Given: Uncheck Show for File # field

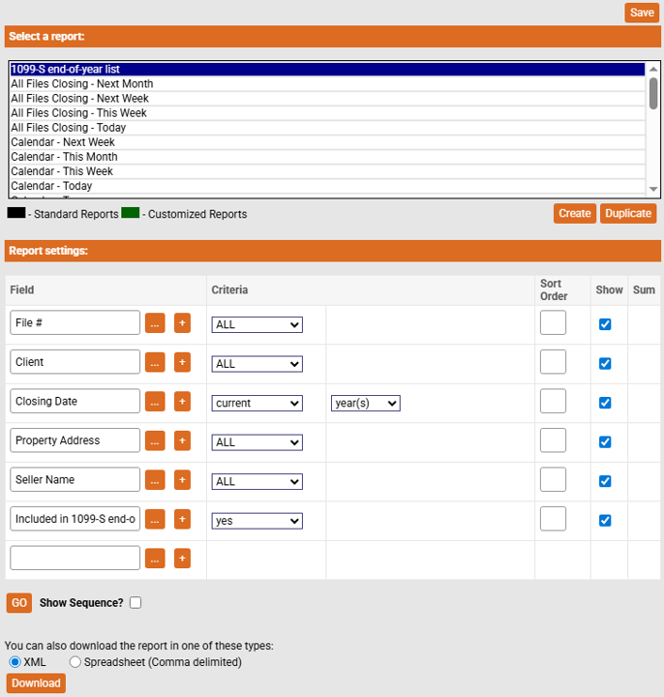Looking at the screenshot, I should coord(605,324).
